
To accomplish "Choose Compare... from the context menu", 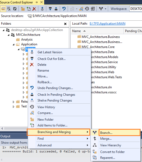I will tap(59, 113).
